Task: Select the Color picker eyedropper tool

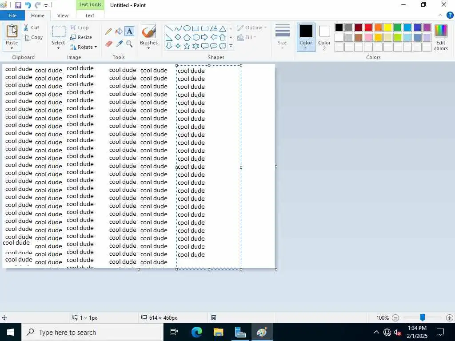Action: (x=119, y=44)
